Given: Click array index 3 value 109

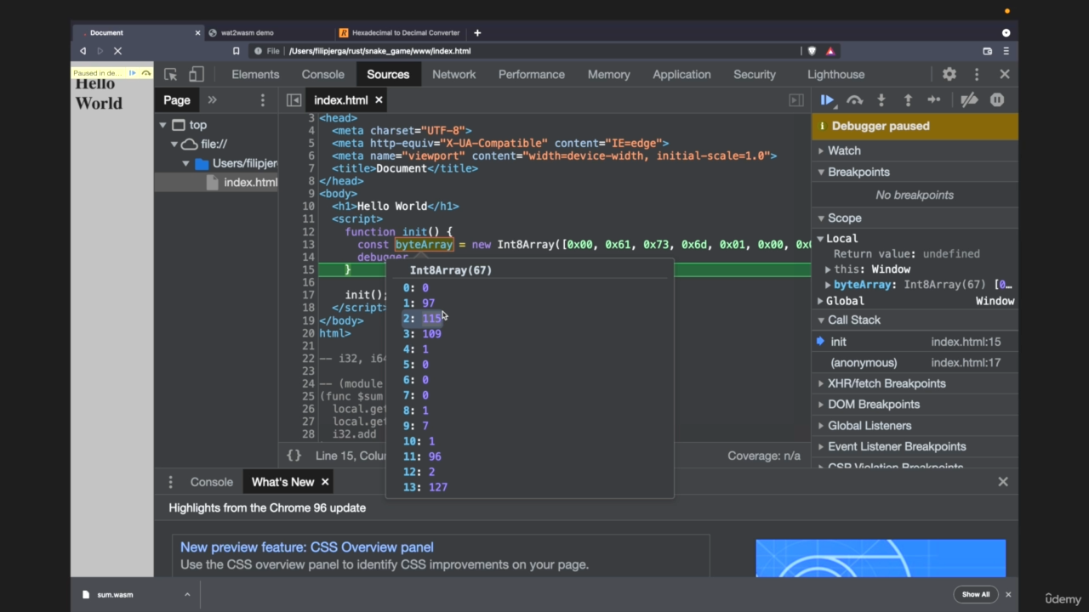Looking at the screenshot, I should (x=431, y=334).
